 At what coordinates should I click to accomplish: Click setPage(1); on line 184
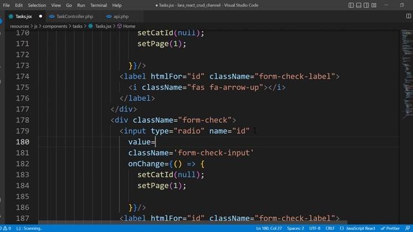[162, 186]
